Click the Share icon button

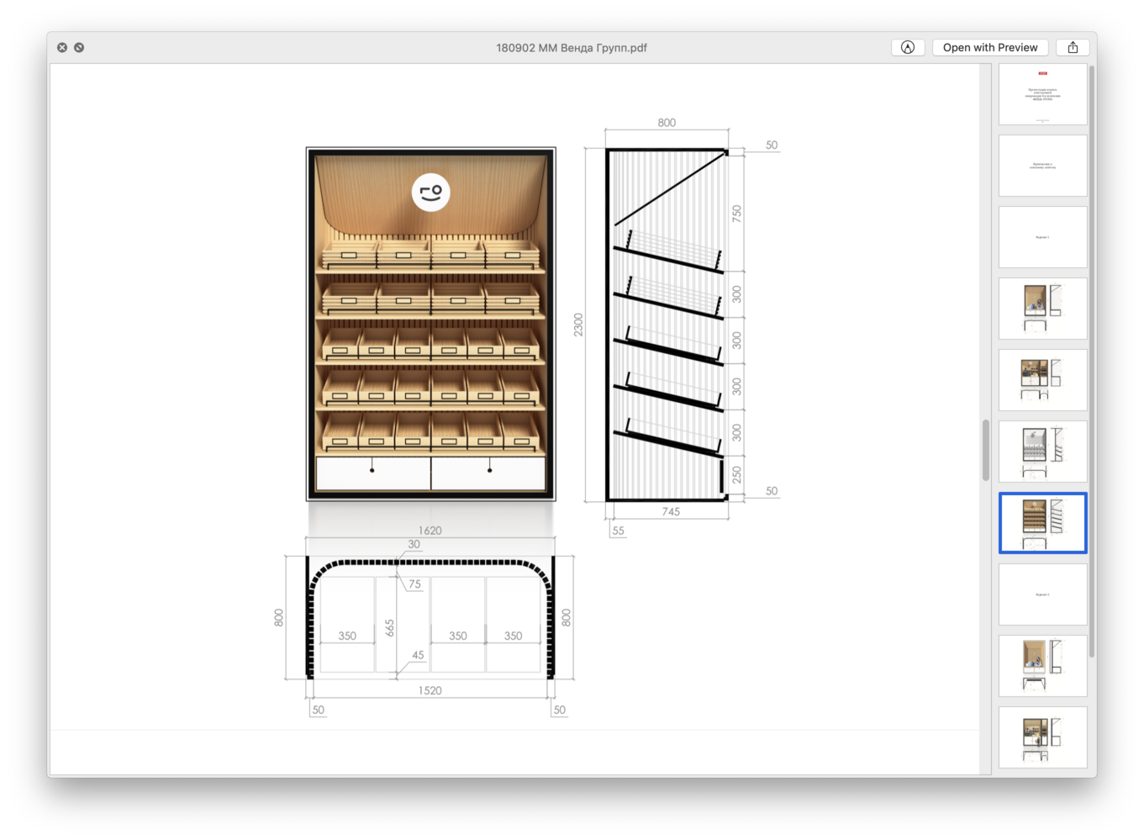pos(1073,48)
